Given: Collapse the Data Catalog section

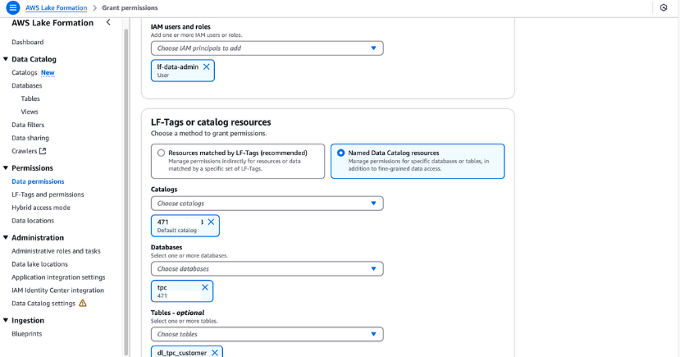Looking at the screenshot, I should click(x=6, y=59).
